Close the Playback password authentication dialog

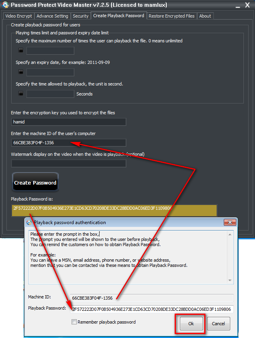coord(230,222)
